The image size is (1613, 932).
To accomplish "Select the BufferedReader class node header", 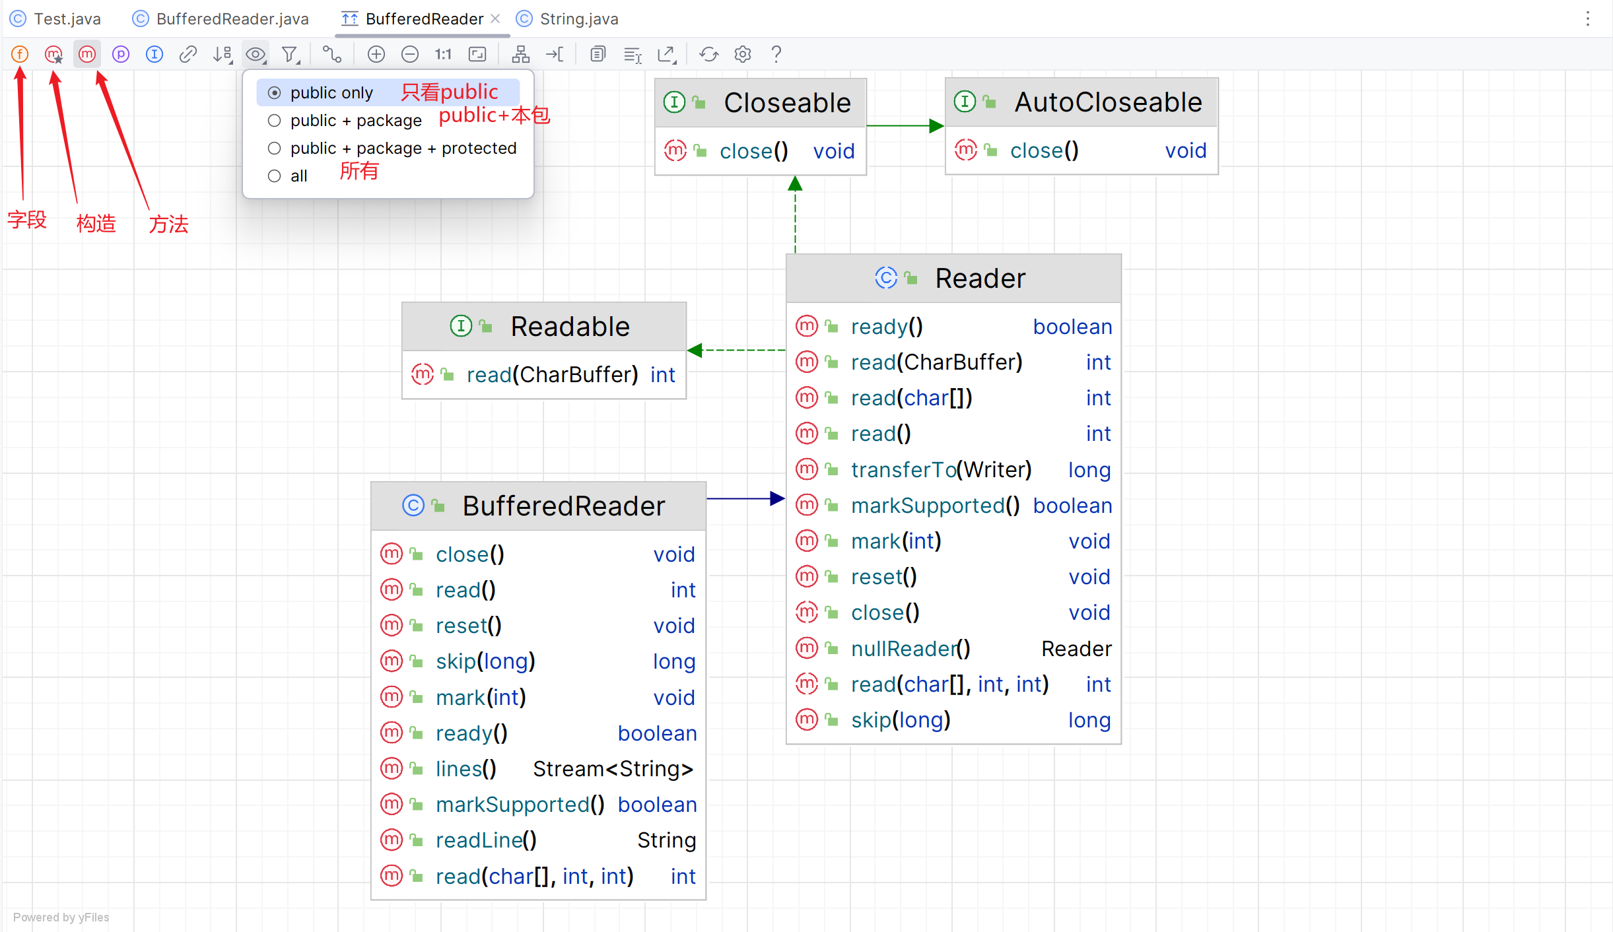I will (538, 506).
